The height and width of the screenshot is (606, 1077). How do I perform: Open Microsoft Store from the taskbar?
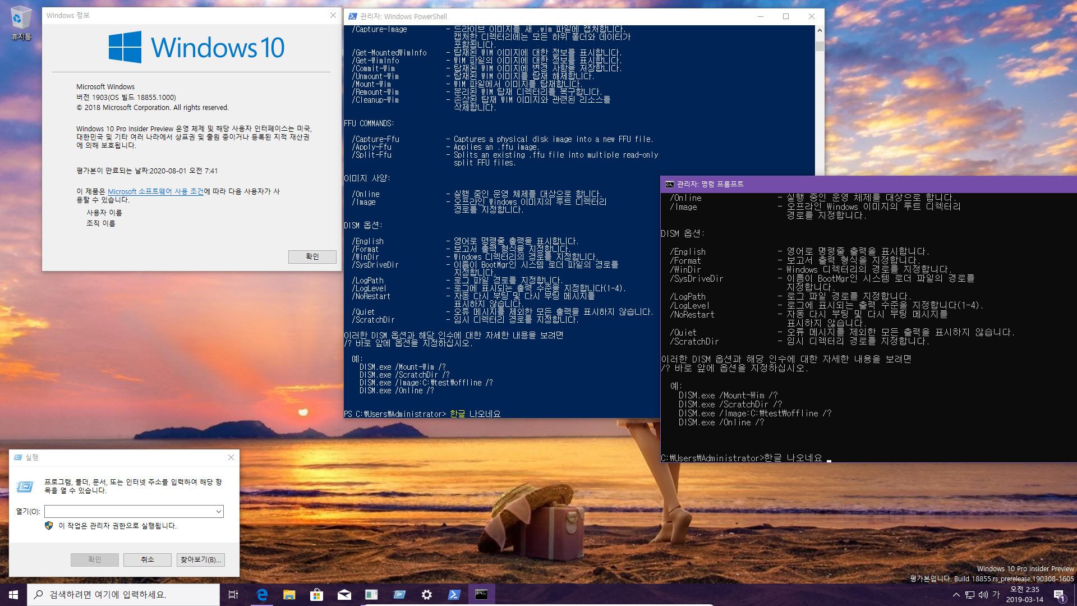317,595
